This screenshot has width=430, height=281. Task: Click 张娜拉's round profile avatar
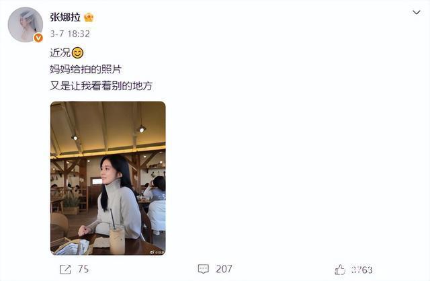pyautogui.click(x=26, y=25)
